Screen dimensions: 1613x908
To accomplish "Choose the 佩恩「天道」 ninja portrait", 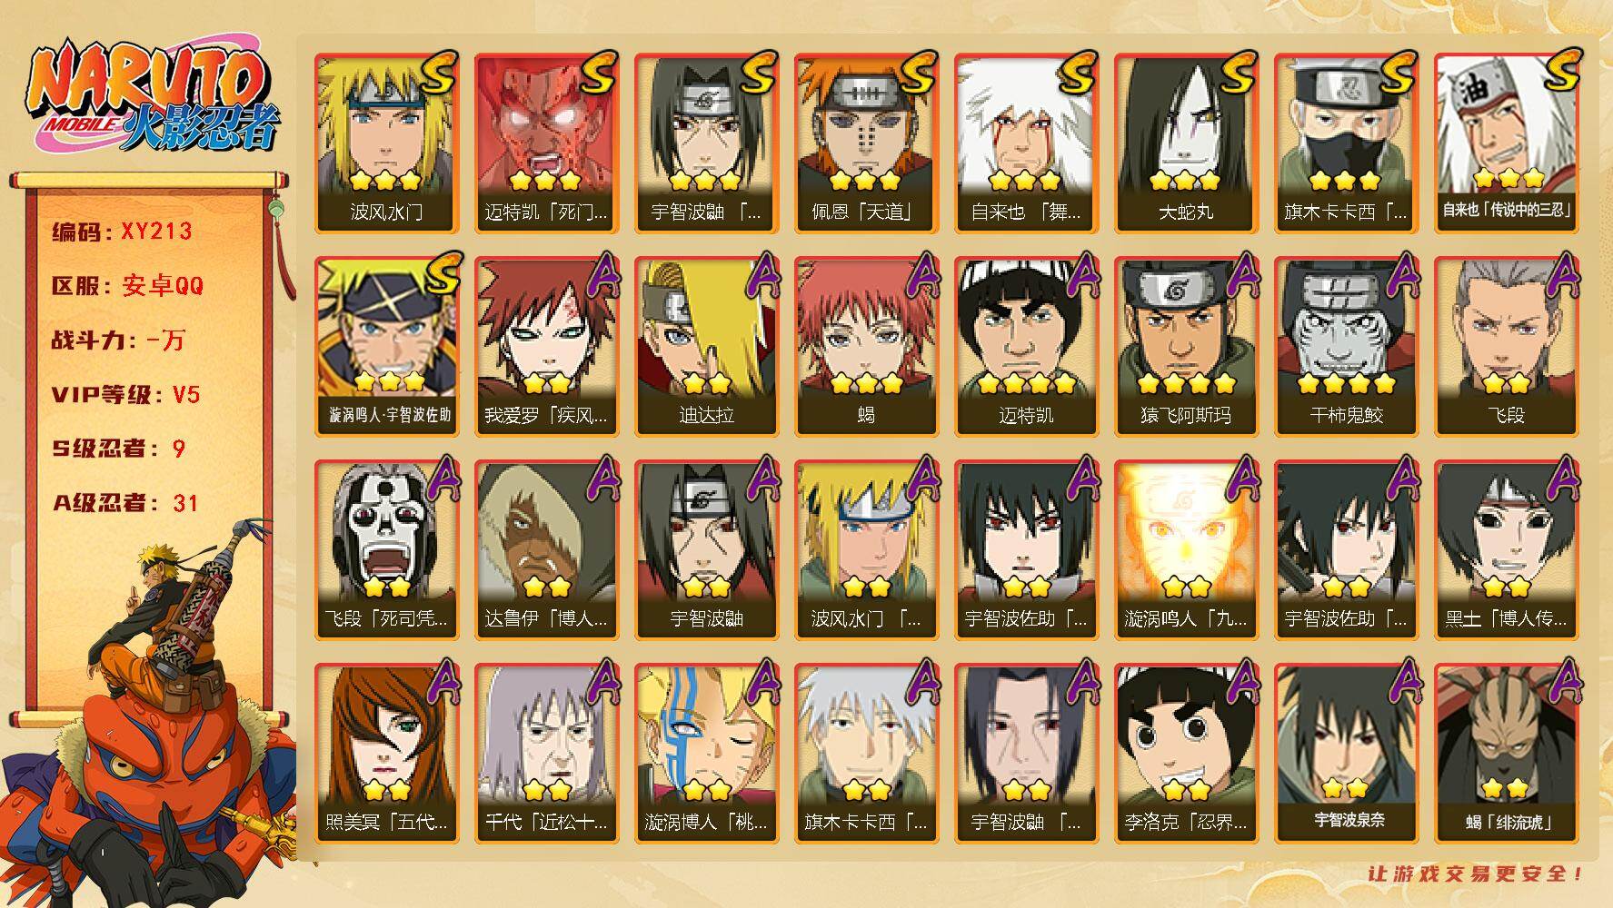I will click(x=866, y=143).
